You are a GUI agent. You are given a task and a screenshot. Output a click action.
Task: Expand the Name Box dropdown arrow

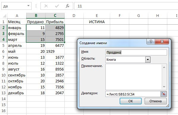[28, 6]
